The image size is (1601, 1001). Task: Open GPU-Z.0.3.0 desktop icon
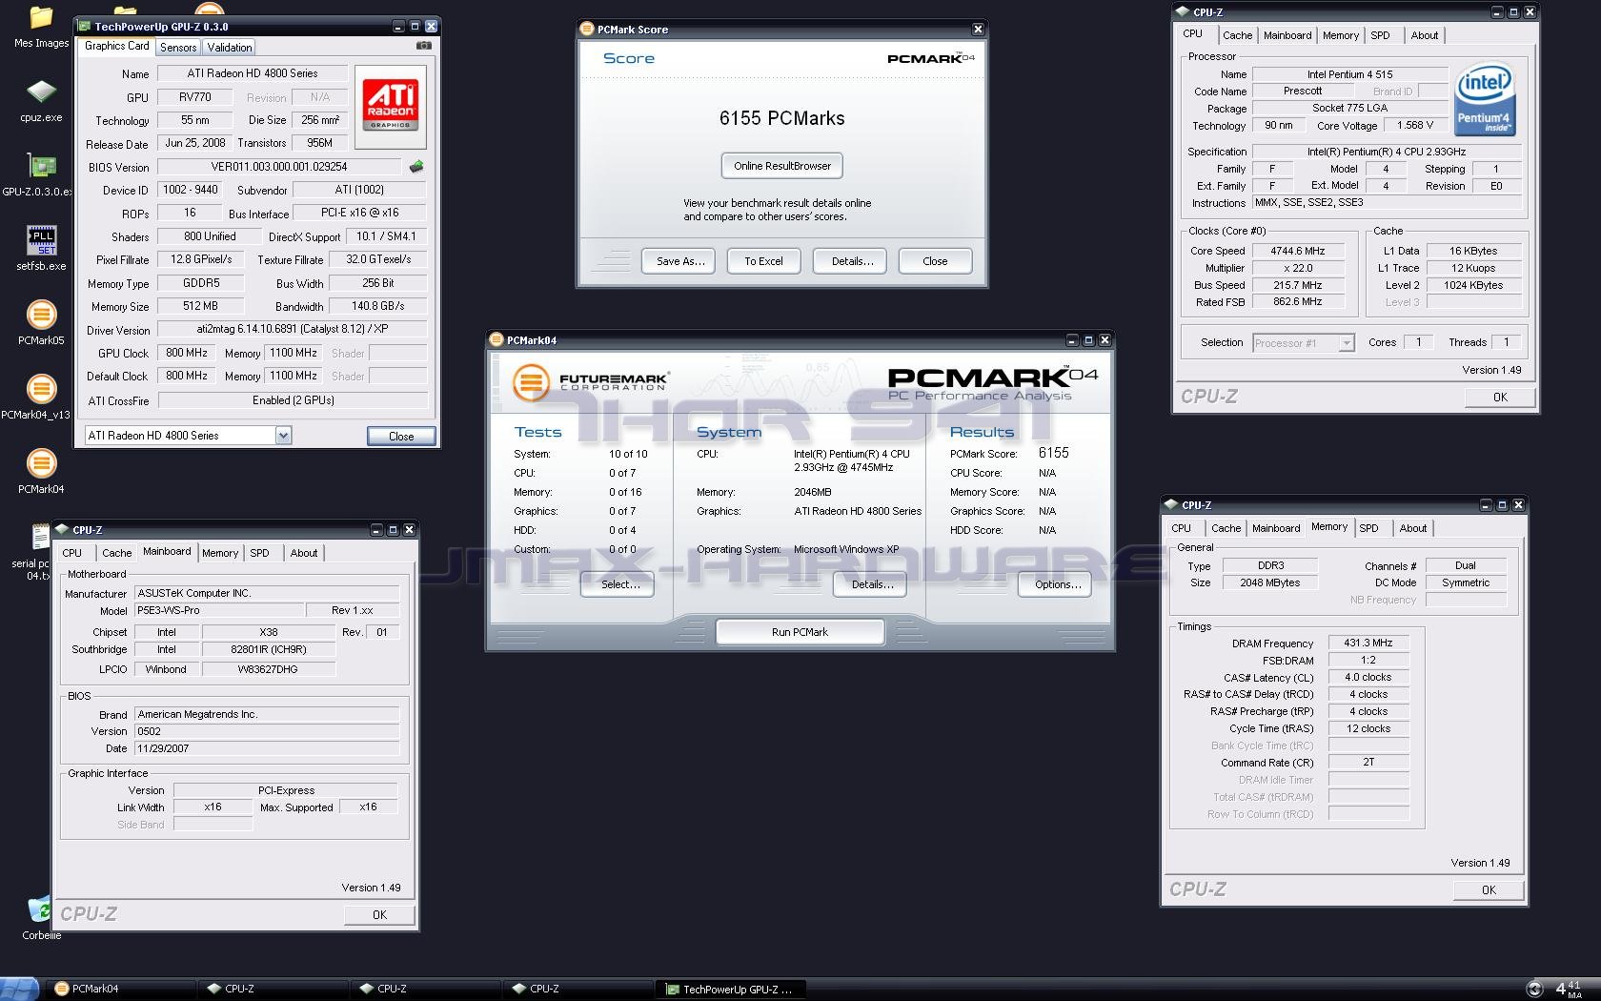pyautogui.click(x=41, y=167)
